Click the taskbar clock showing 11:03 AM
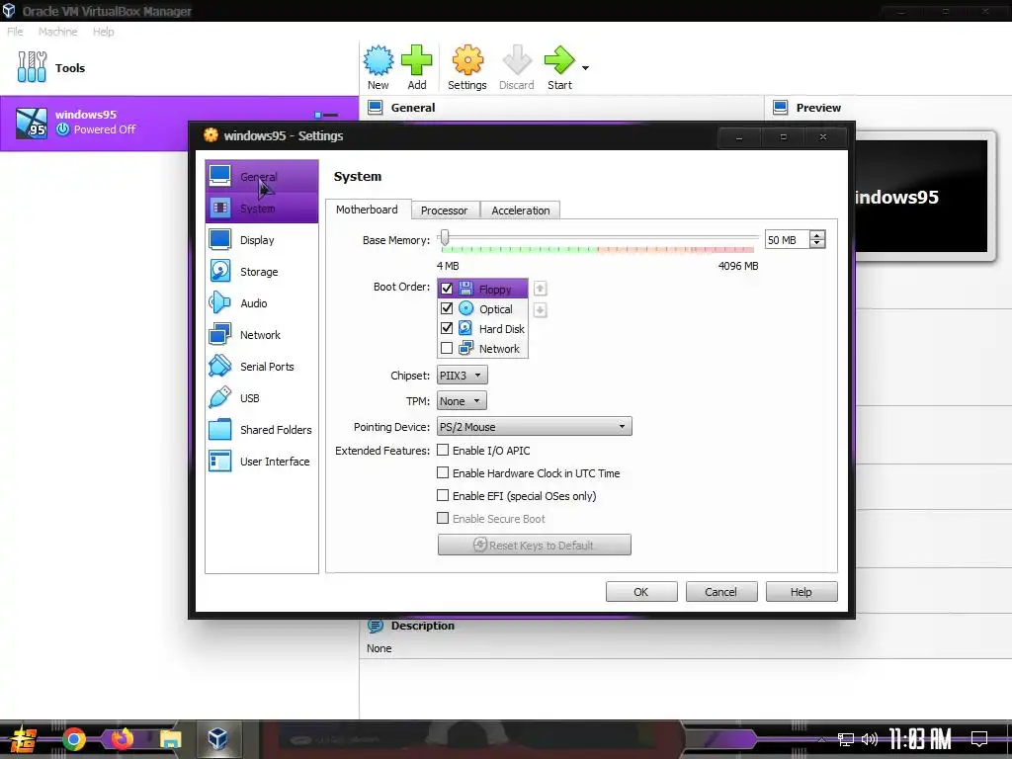 (x=920, y=739)
